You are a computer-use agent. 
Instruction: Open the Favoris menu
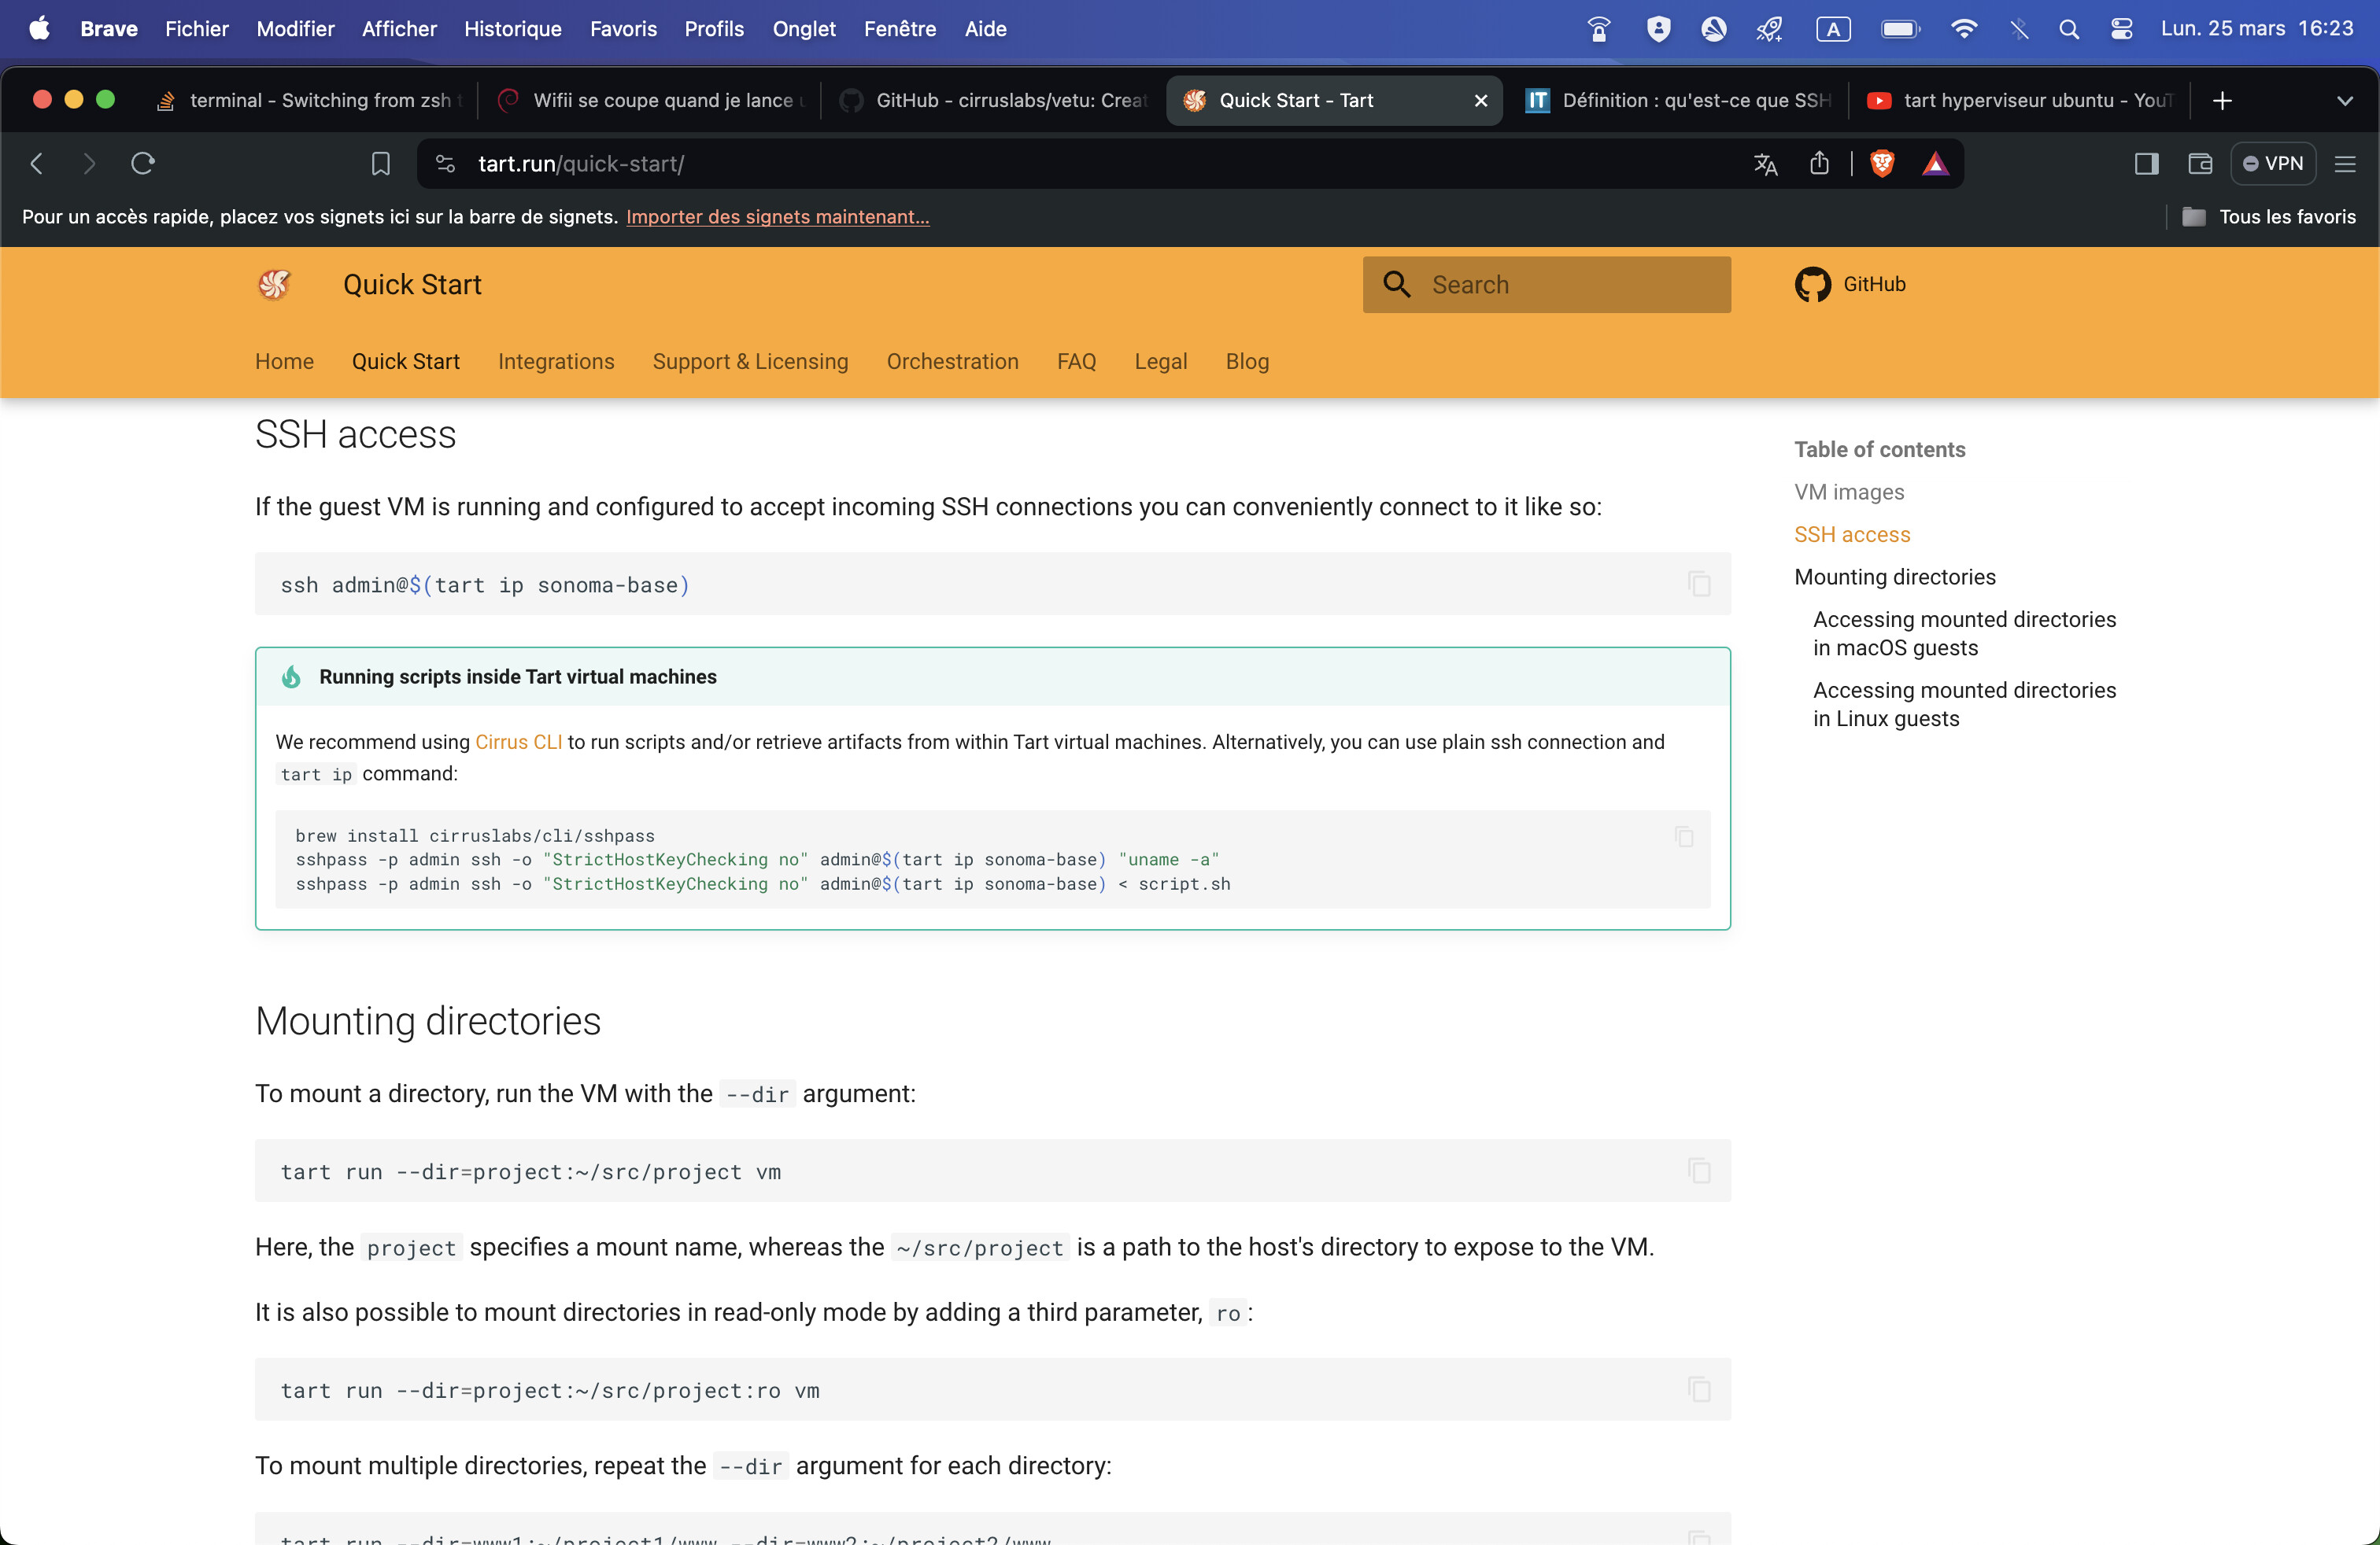(623, 29)
